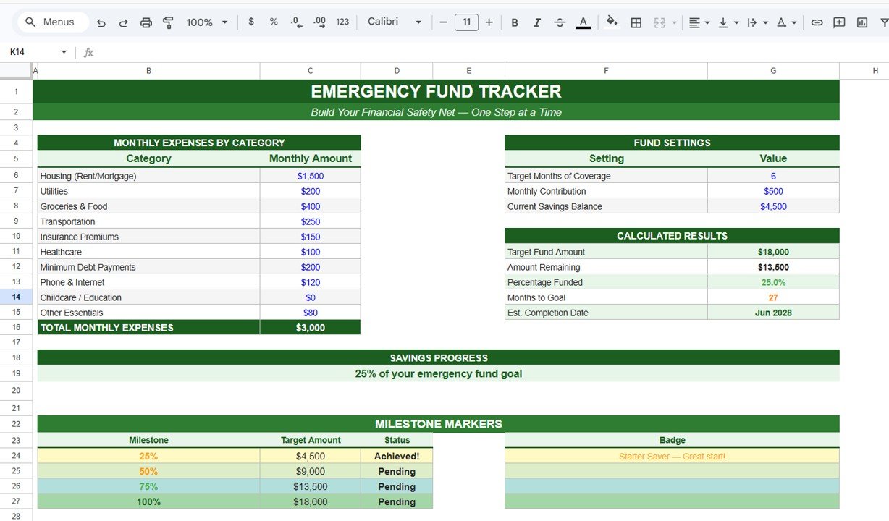Open the horizontal align dropdown
Image resolution: width=889 pixels, height=521 pixels.
point(699,22)
